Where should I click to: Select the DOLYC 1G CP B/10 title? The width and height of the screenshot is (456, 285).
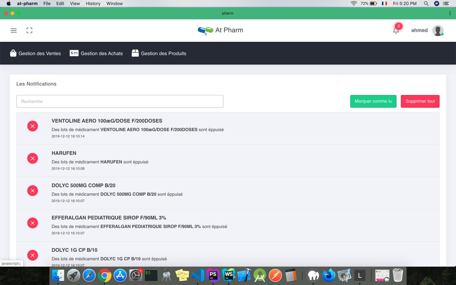74,250
